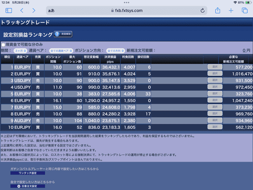Open a new Safari tab
Image resolution: width=253 pixels, height=190 pixels.
(x=231, y=11)
